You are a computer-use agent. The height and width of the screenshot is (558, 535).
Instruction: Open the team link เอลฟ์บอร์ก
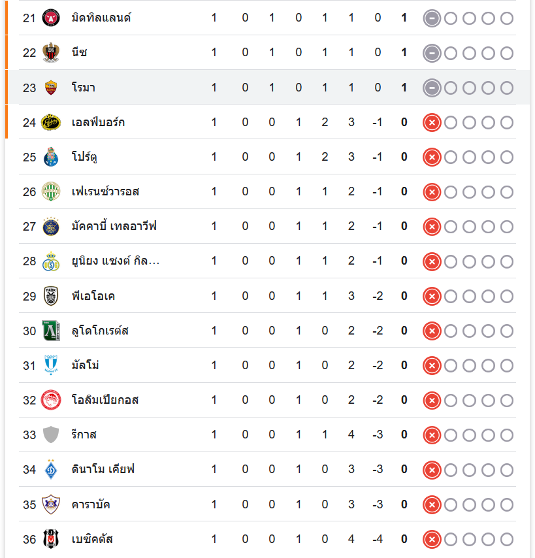click(x=98, y=122)
